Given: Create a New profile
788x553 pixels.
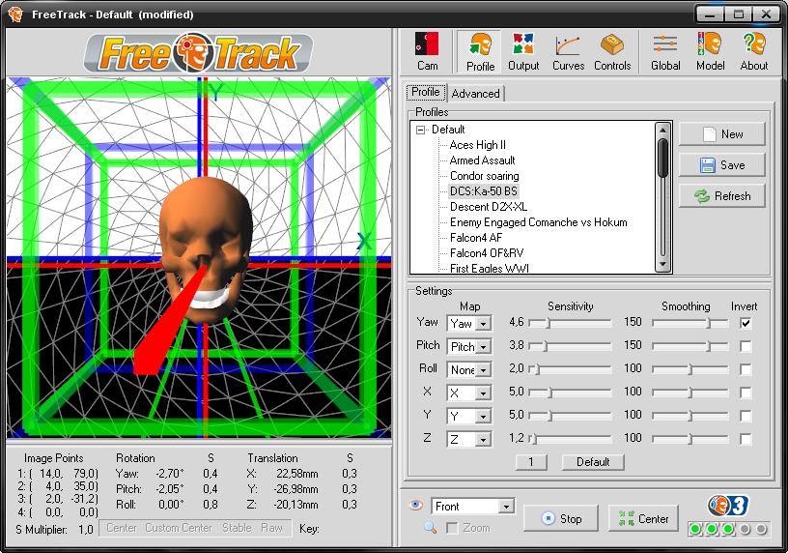Looking at the screenshot, I should click(721, 134).
